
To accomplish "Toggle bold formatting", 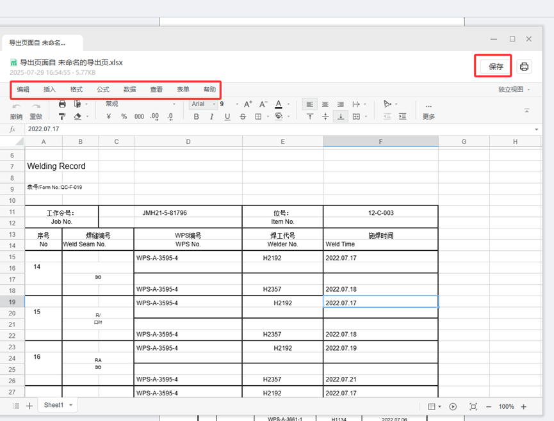I will [x=197, y=116].
